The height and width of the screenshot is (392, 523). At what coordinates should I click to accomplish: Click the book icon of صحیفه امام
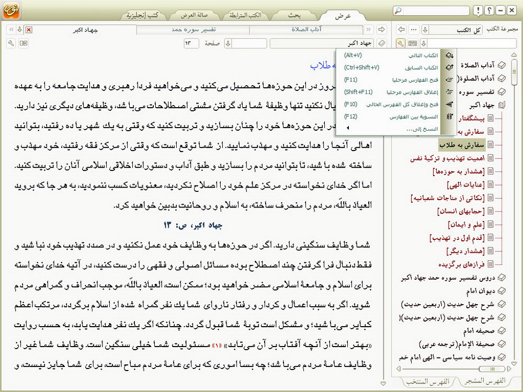pos(502,331)
